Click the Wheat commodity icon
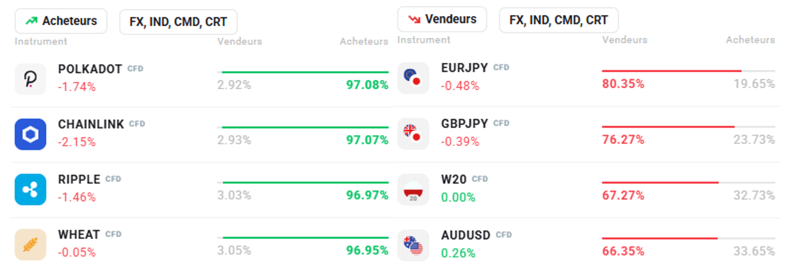 pyautogui.click(x=30, y=245)
